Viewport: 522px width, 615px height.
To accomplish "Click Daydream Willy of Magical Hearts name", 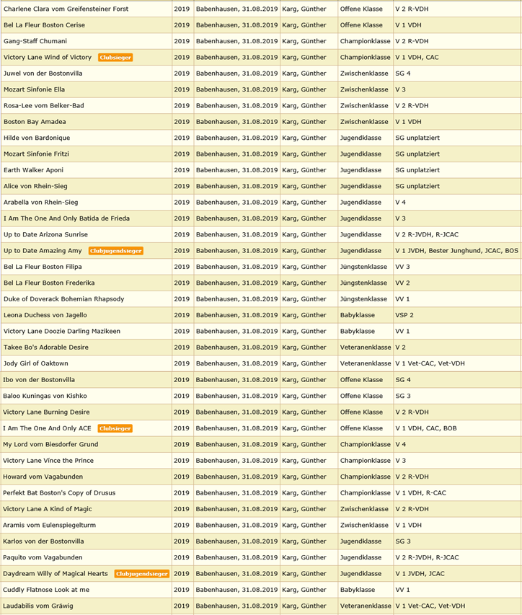I will pyautogui.click(x=56, y=573).
